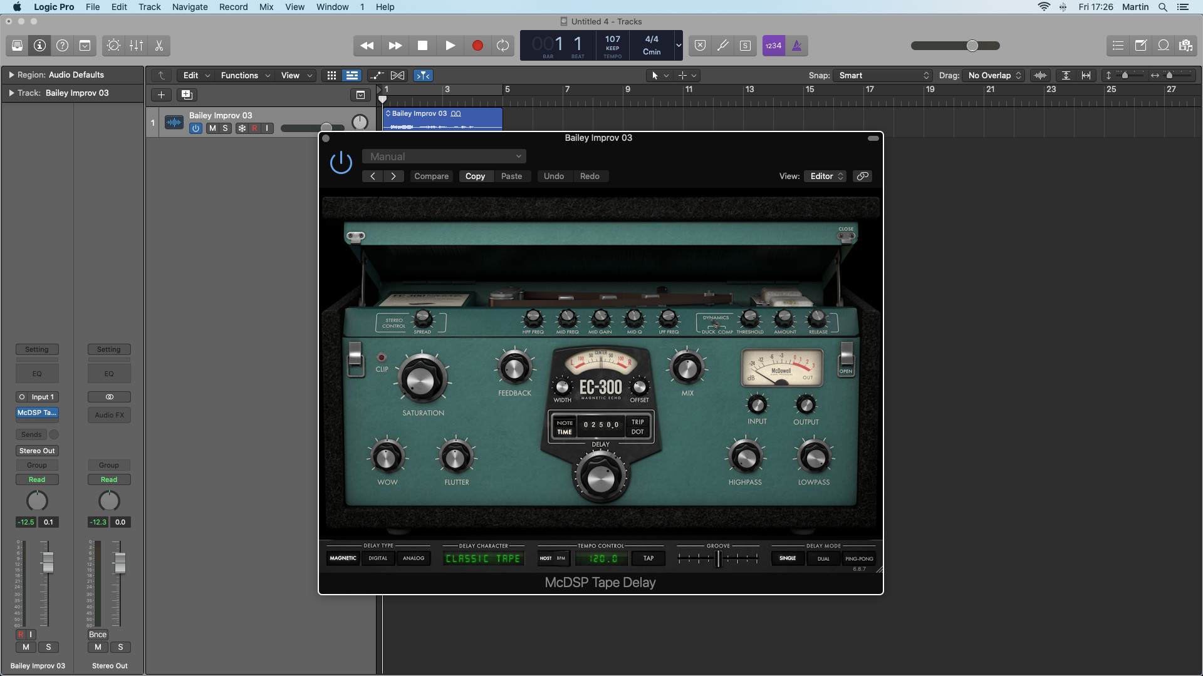Toggle Waveform Zoom icon
The image size is (1203, 676).
[1040, 76]
